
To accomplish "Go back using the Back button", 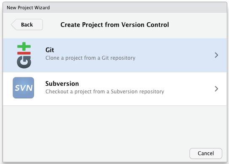I will click(27, 24).
